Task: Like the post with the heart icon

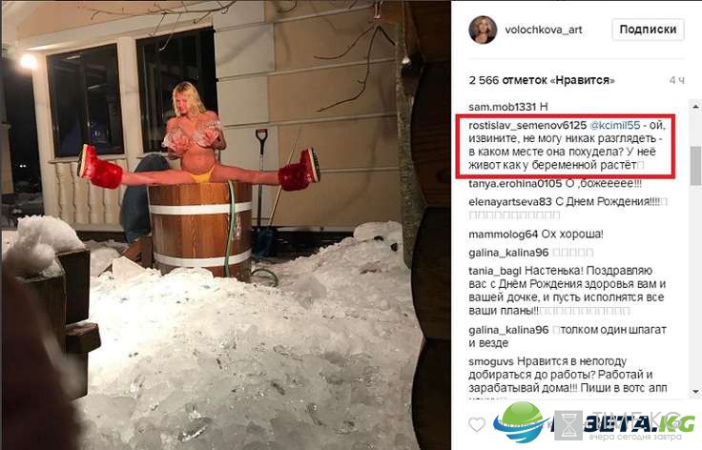Action: click(477, 424)
